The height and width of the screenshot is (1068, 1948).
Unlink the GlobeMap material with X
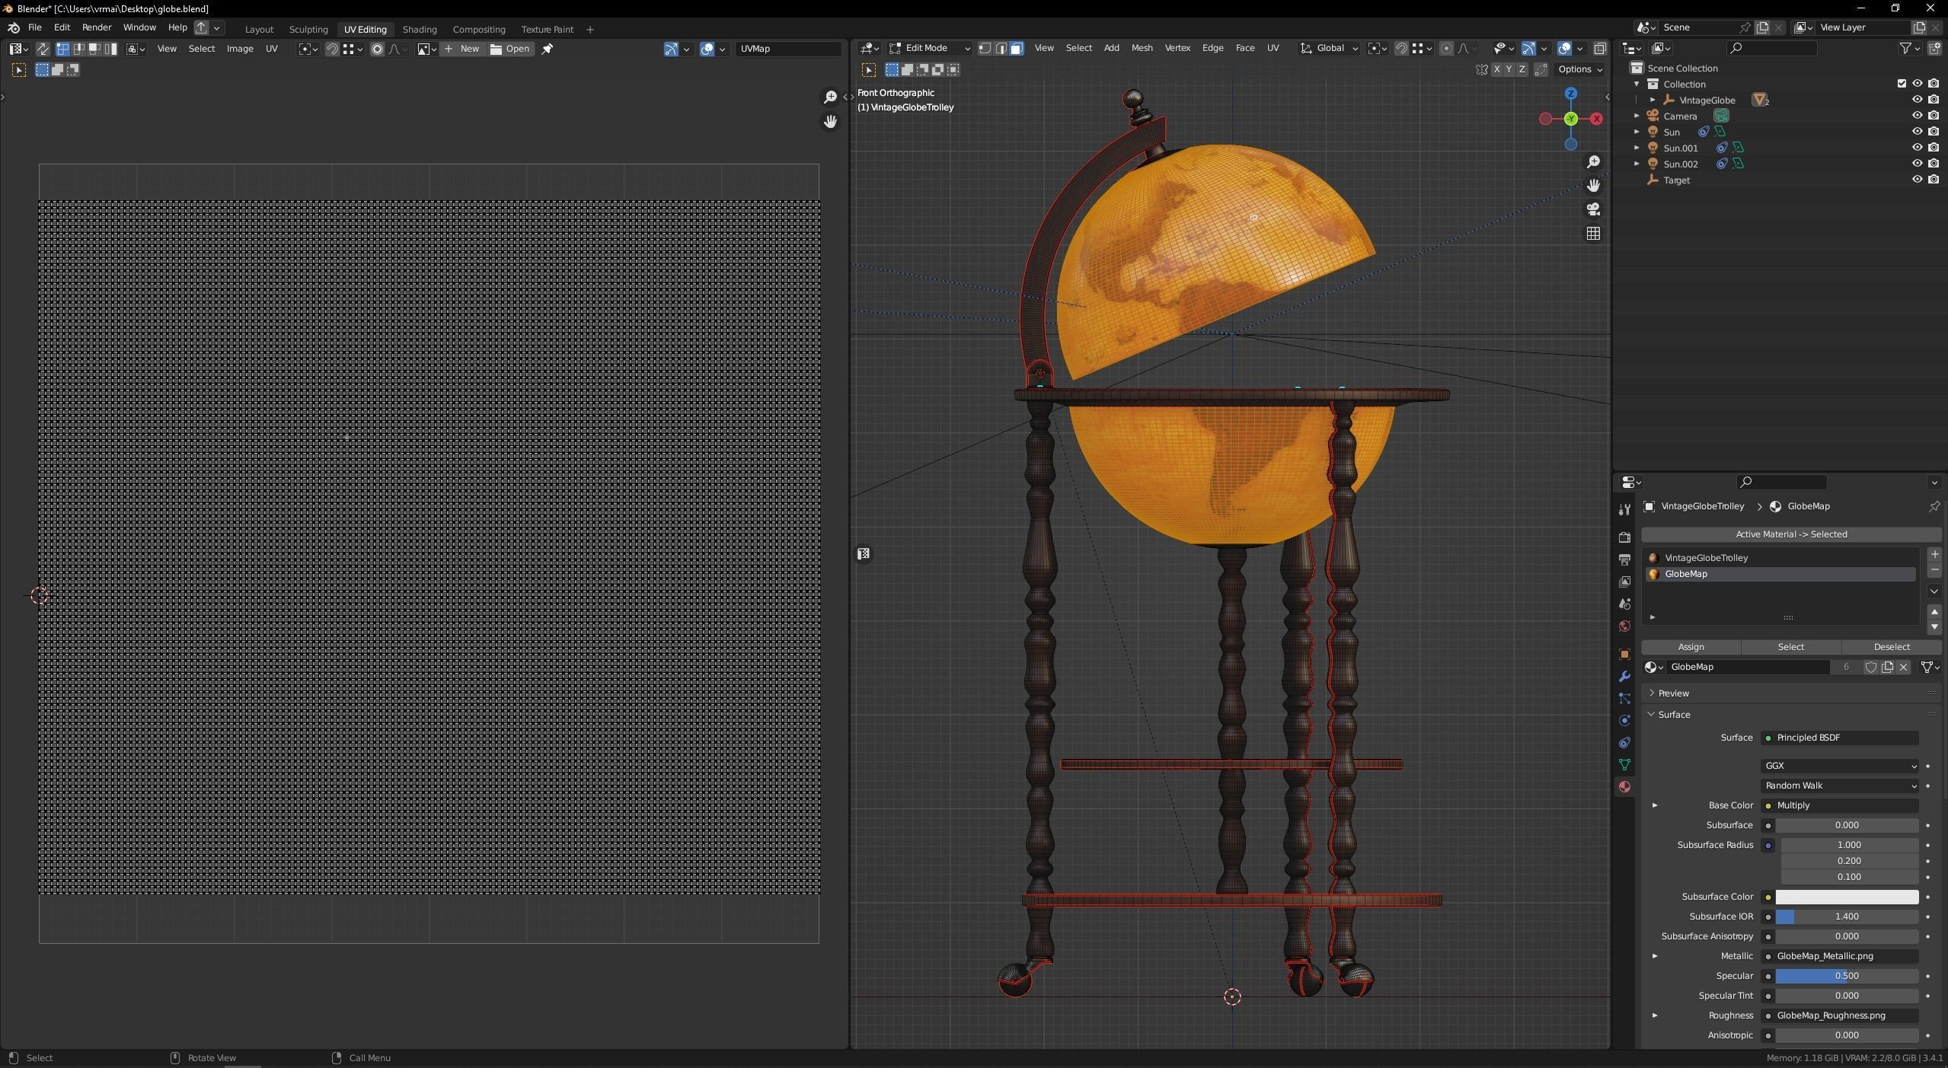point(1903,667)
